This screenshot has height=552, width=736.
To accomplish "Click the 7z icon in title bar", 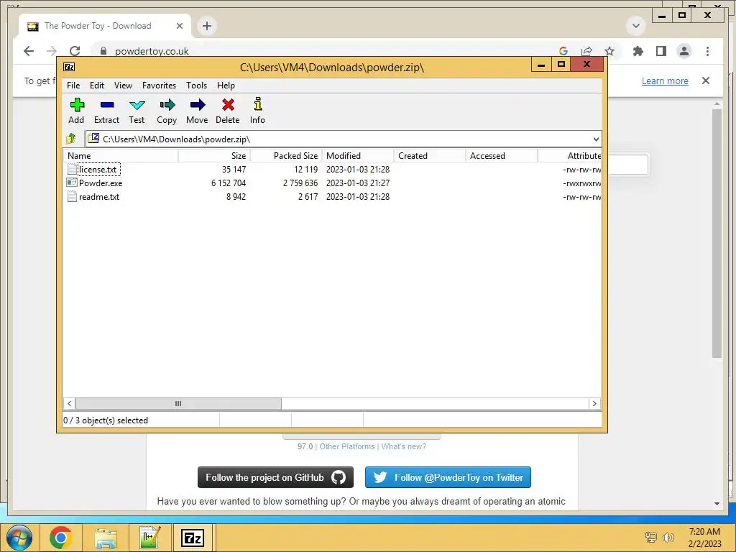I will click(69, 67).
